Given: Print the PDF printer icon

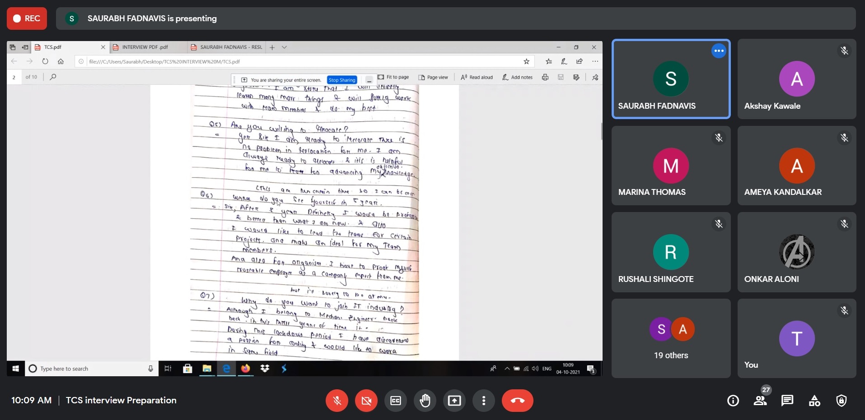Looking at the screenshot, I should point(545,77).
